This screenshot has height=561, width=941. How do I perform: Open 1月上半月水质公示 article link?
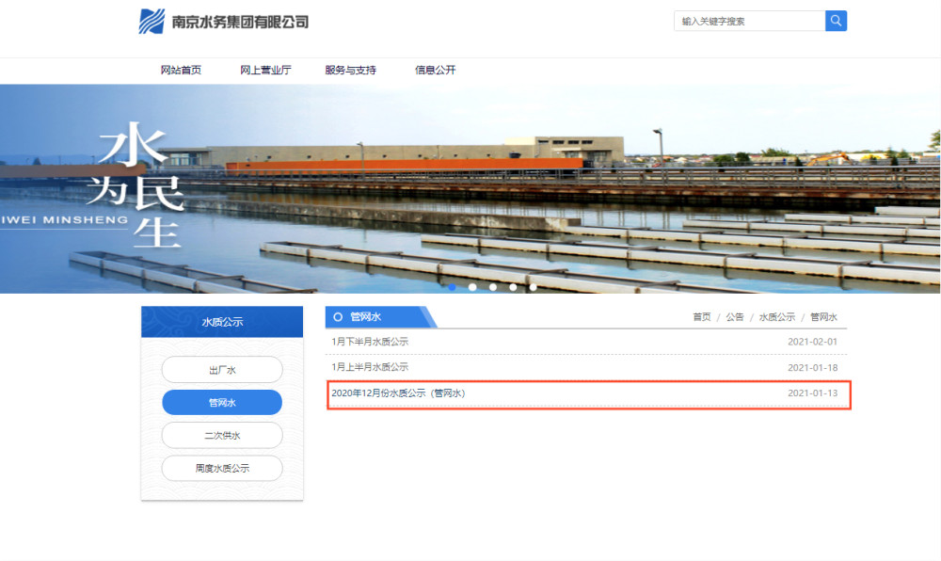(370, 366)
